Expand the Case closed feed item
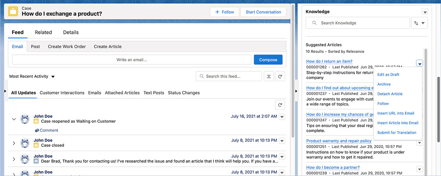This screenshot has width=441, height=176. (14, 143)
